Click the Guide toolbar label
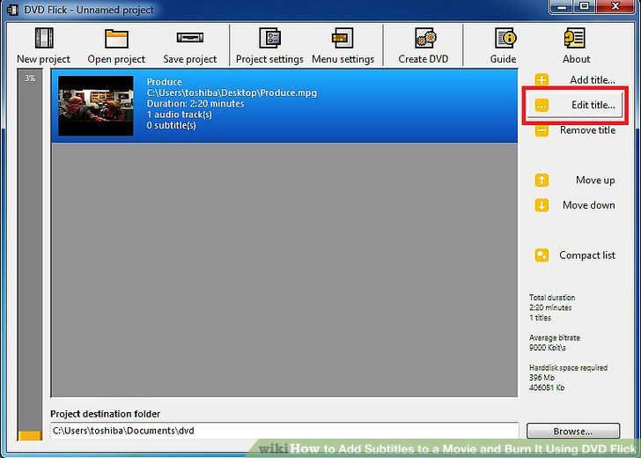The width and height of the screenshot is (641, 458). pos(504,59)
